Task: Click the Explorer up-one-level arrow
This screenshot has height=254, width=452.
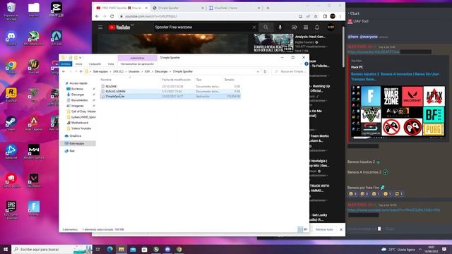Action: (x=81, y=71)
